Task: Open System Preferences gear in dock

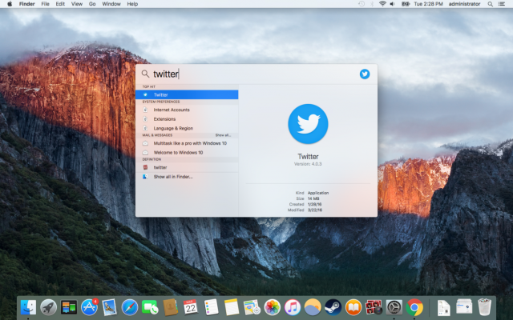Action: [x=394, y=307]
